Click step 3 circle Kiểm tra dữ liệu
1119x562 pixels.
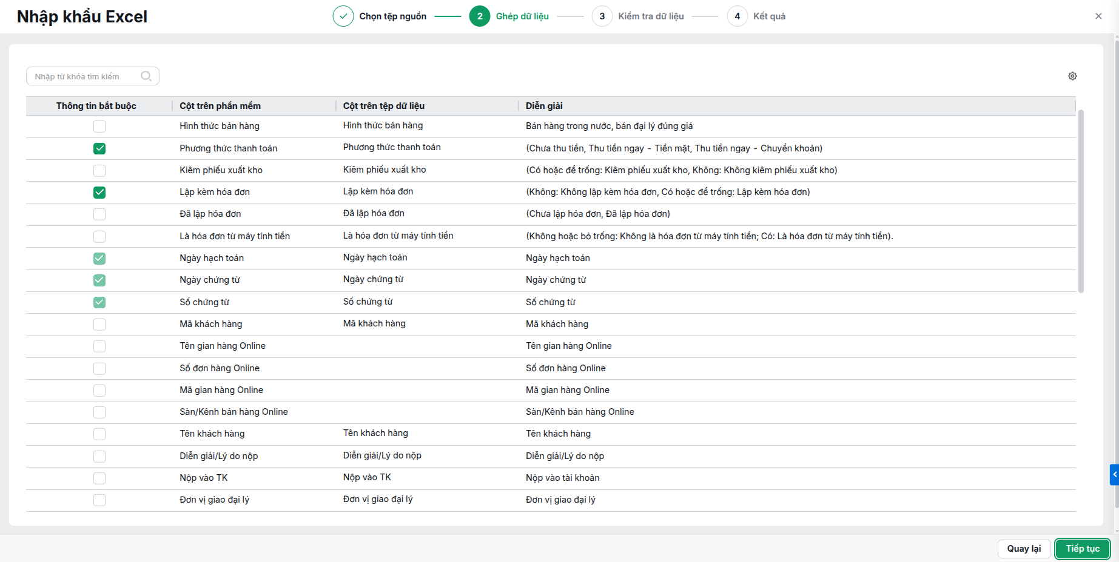coord(602,16)
